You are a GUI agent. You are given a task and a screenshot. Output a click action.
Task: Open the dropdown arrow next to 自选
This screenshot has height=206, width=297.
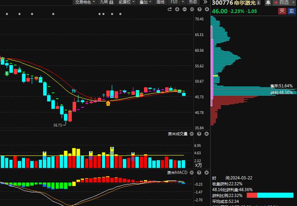[x=293, y=2]
